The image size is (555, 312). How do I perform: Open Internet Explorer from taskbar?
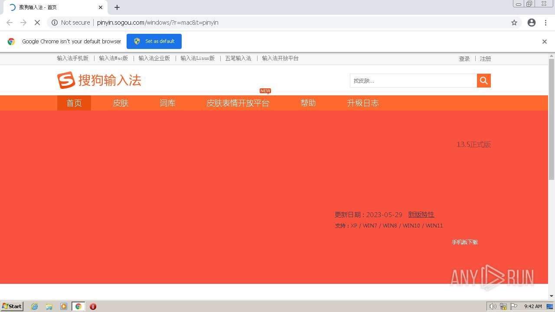click(x=35, y=306)
